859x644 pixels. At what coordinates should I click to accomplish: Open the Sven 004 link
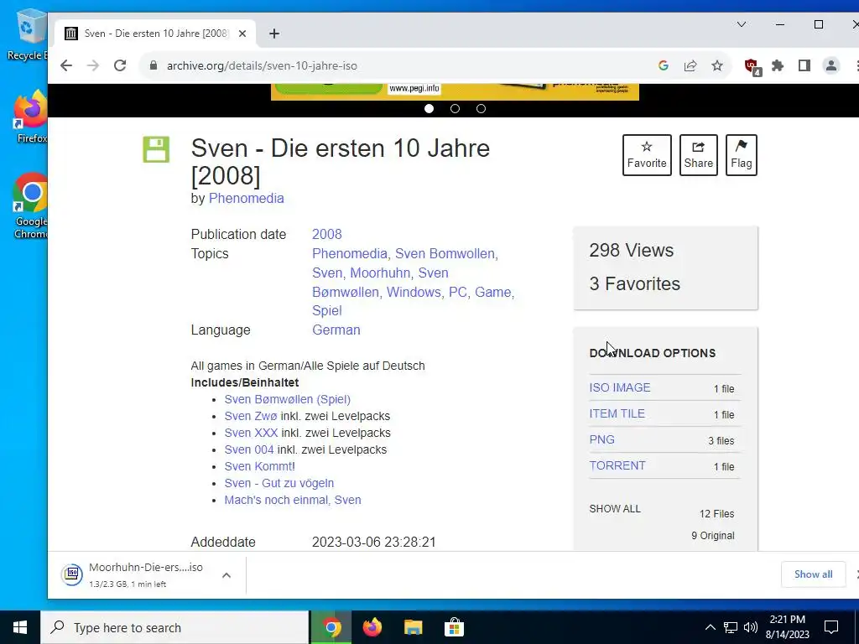[x=248, y=449]
